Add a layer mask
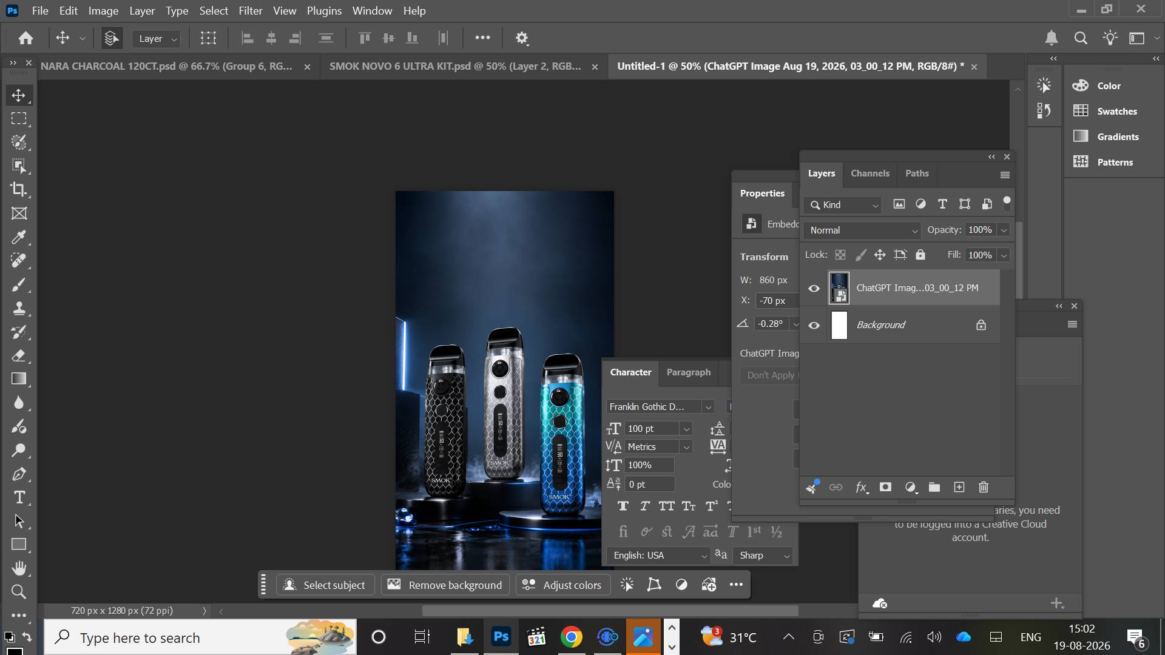The height and width of the screenshot is (655, 1165). click(885, 487)
